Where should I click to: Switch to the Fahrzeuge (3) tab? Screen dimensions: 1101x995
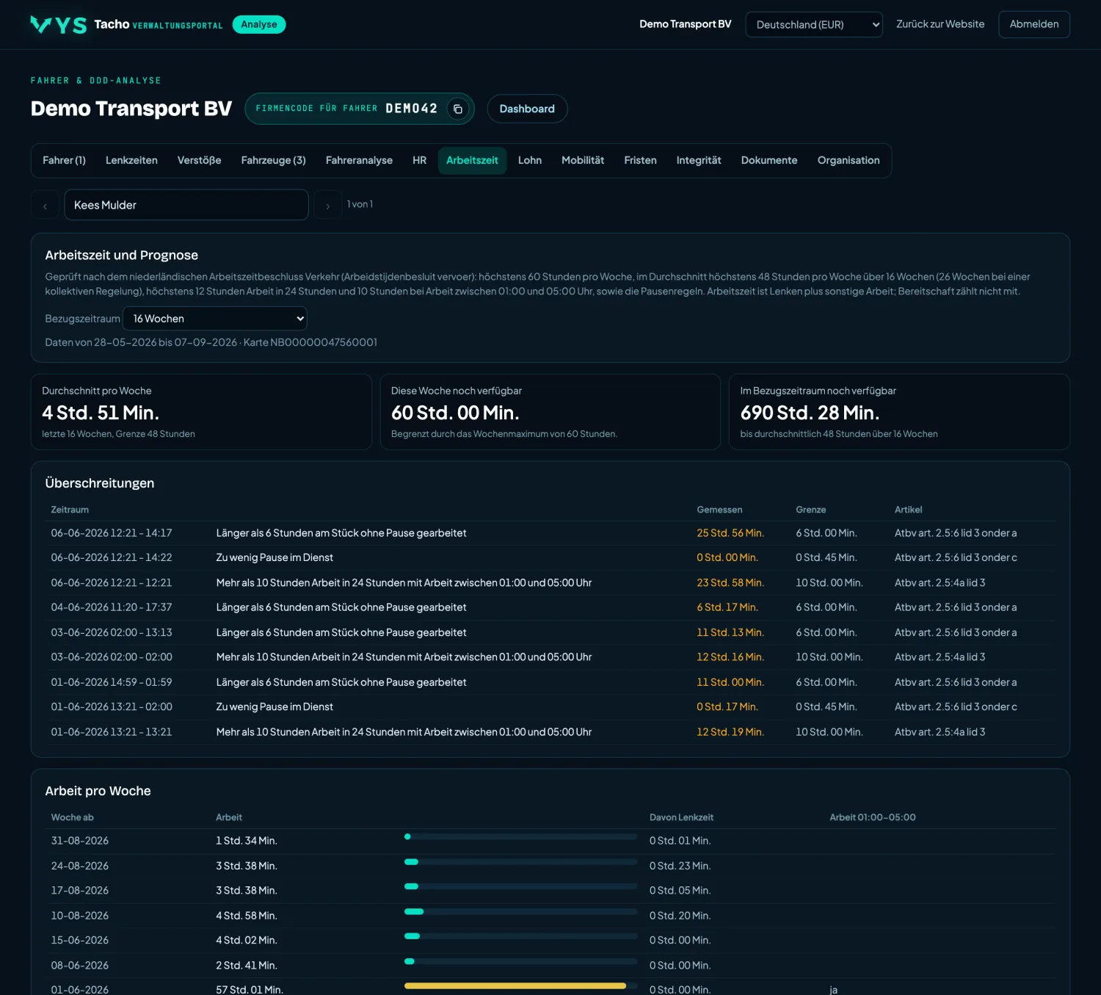pyautogui.click(x=274, y=160)
